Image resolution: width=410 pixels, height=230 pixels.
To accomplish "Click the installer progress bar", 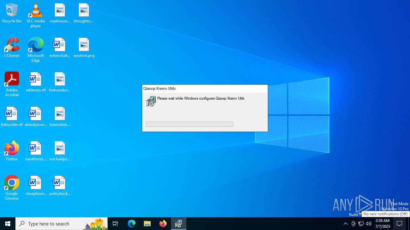I will (x=189, y=124).
